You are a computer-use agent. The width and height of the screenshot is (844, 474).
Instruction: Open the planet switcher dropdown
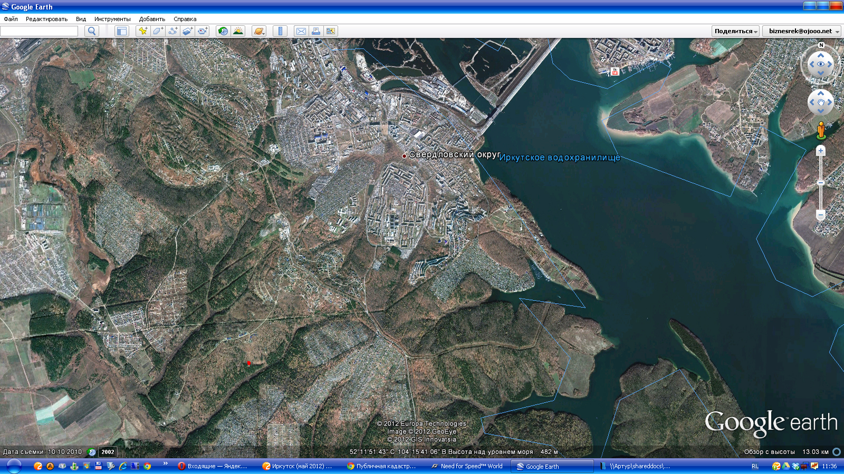click(x=259, y=31)
